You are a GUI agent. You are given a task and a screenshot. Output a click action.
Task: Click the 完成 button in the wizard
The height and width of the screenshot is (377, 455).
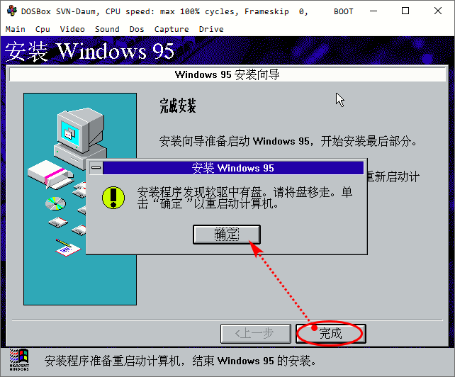tap(331, 334)
